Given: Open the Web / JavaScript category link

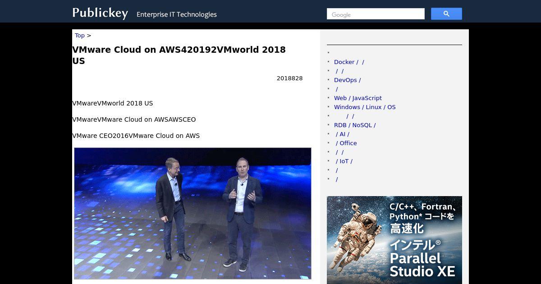Looking at the screenshot, I should coord(358,98).
